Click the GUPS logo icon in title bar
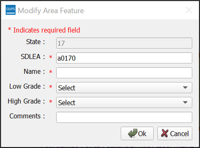 (11, 10)
